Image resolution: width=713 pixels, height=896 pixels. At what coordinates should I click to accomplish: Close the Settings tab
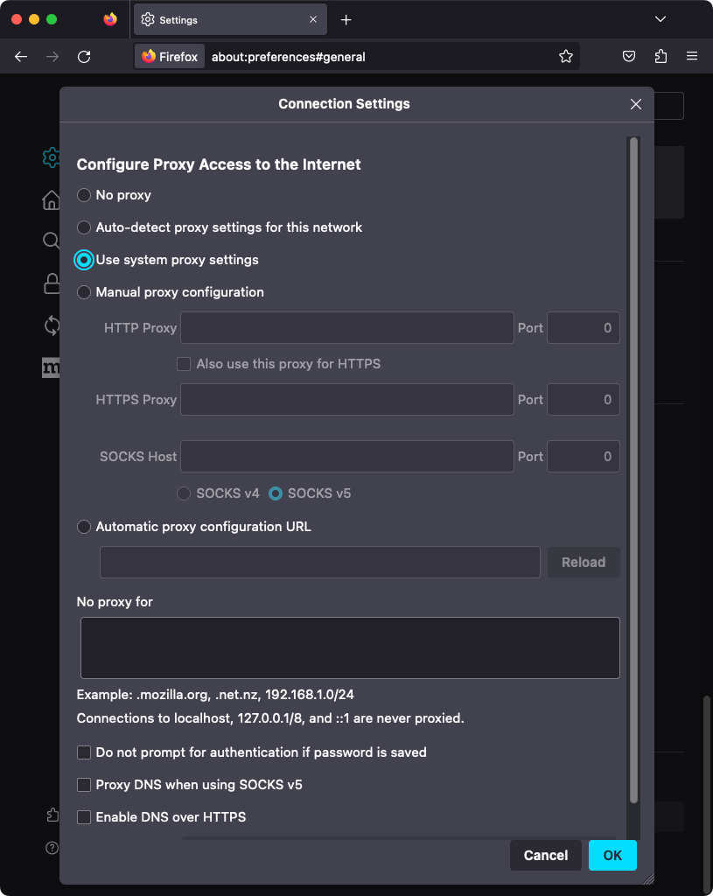(313, 19)
